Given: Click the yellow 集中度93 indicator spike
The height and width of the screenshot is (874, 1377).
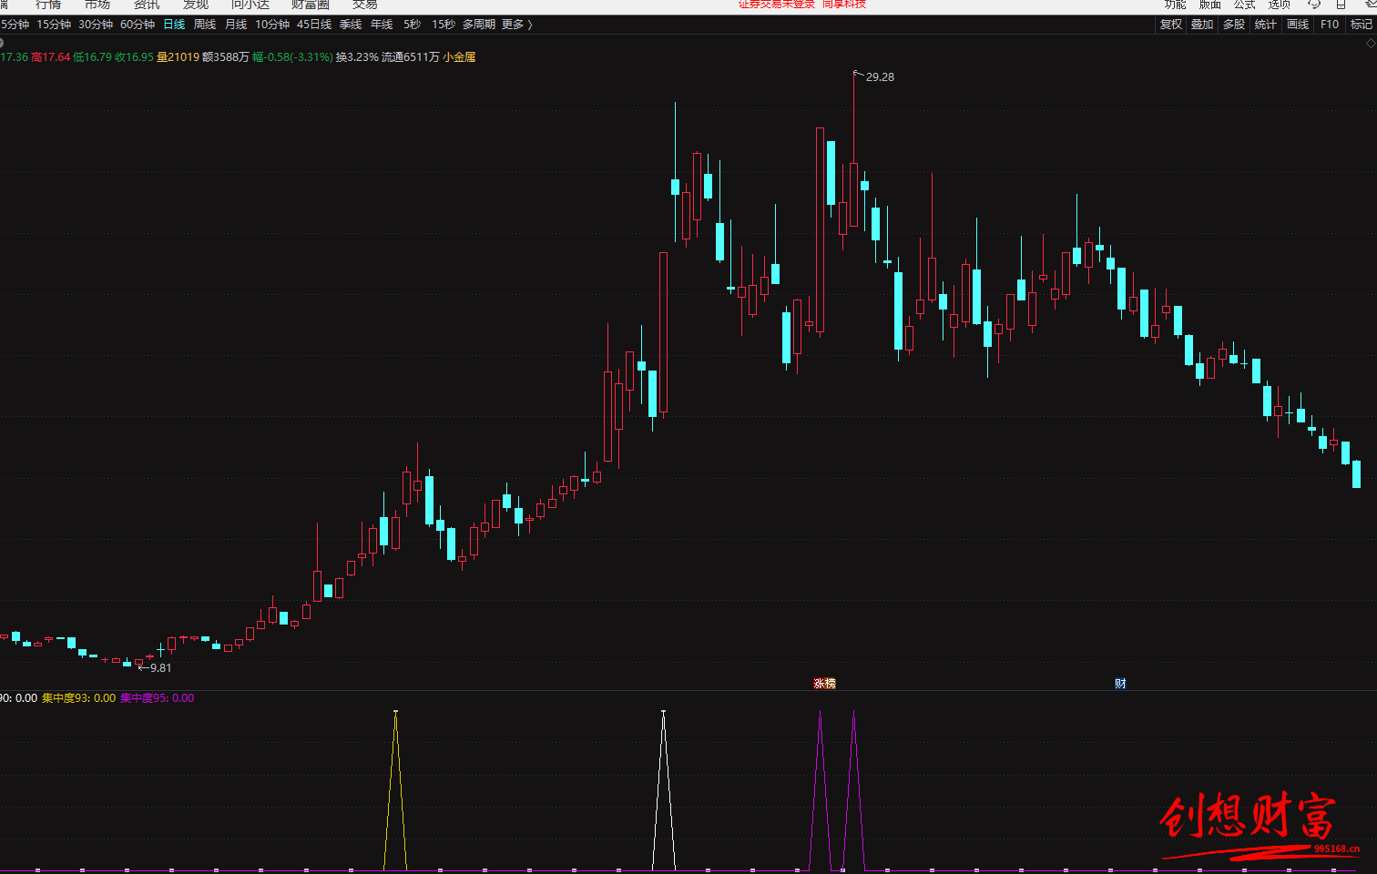Looking at the screenshot, I should [395, 790].
